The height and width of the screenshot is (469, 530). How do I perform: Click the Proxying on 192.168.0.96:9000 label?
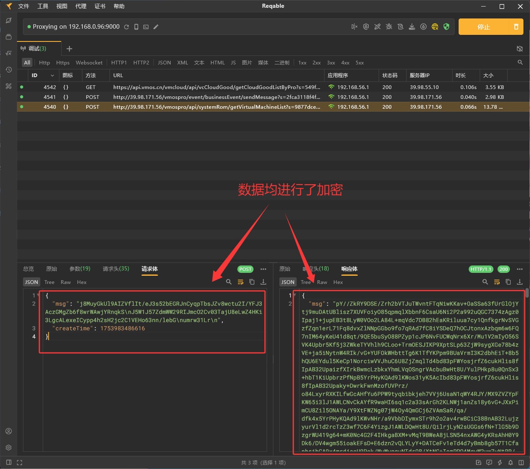(76, 27)
